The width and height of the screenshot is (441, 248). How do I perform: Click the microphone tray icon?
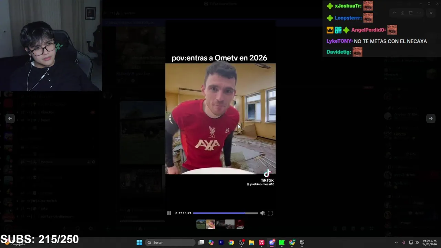click(404, 242)
